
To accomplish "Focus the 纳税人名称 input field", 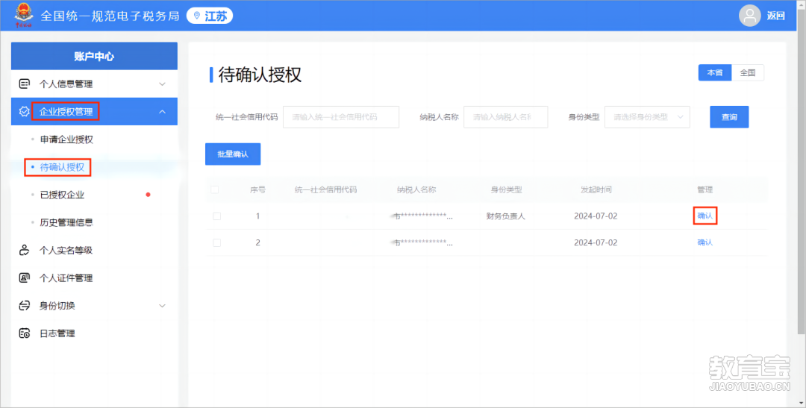I will click(506, 117).
